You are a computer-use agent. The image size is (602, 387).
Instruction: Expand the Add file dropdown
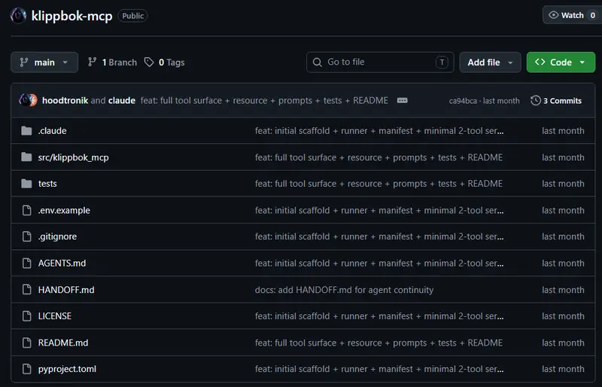(x=491, y=62)
